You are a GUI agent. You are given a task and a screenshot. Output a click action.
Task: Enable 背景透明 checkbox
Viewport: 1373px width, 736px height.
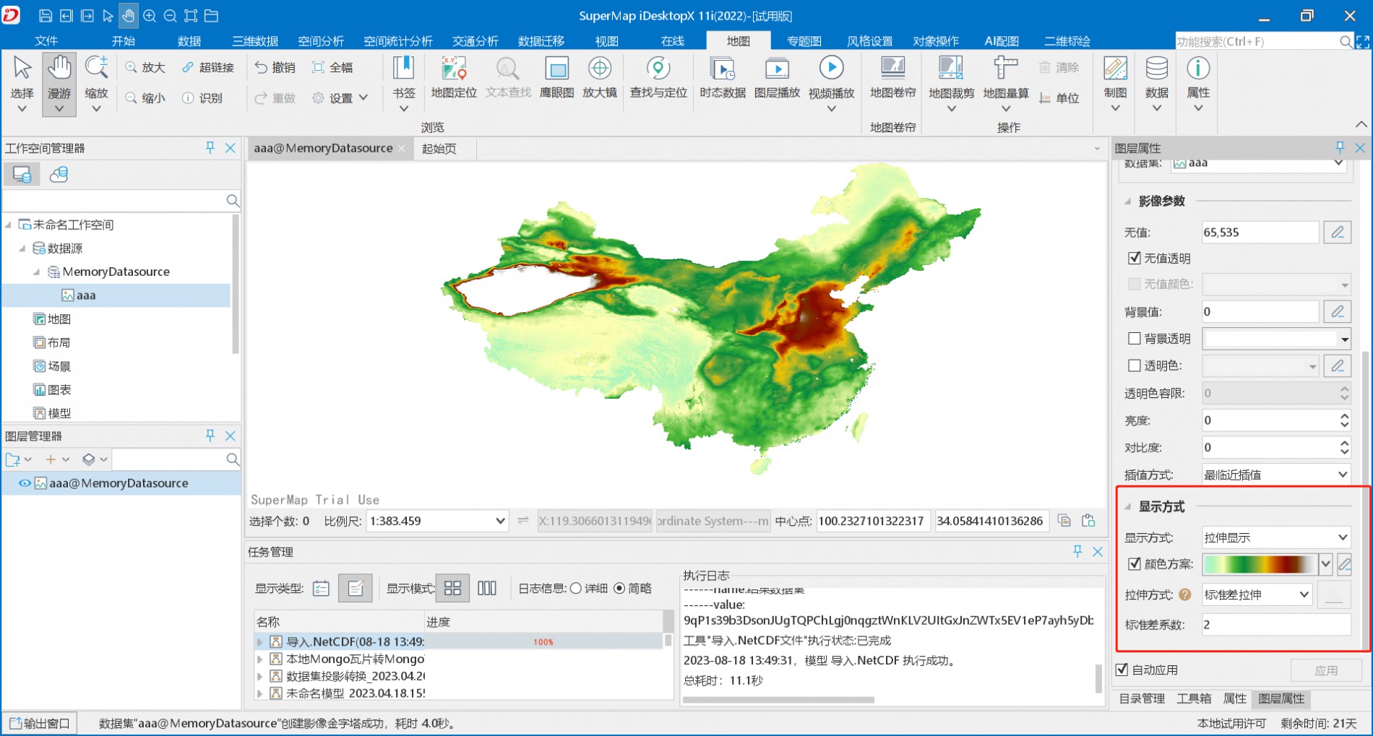1135,338
